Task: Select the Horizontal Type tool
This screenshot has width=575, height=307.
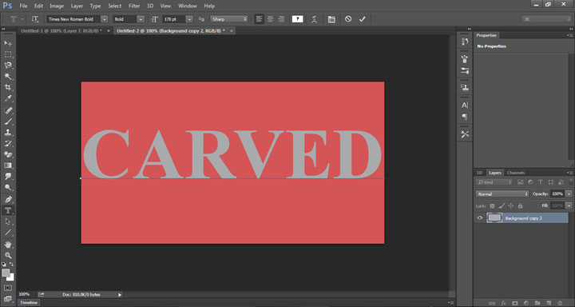Action: pos(8,210)
